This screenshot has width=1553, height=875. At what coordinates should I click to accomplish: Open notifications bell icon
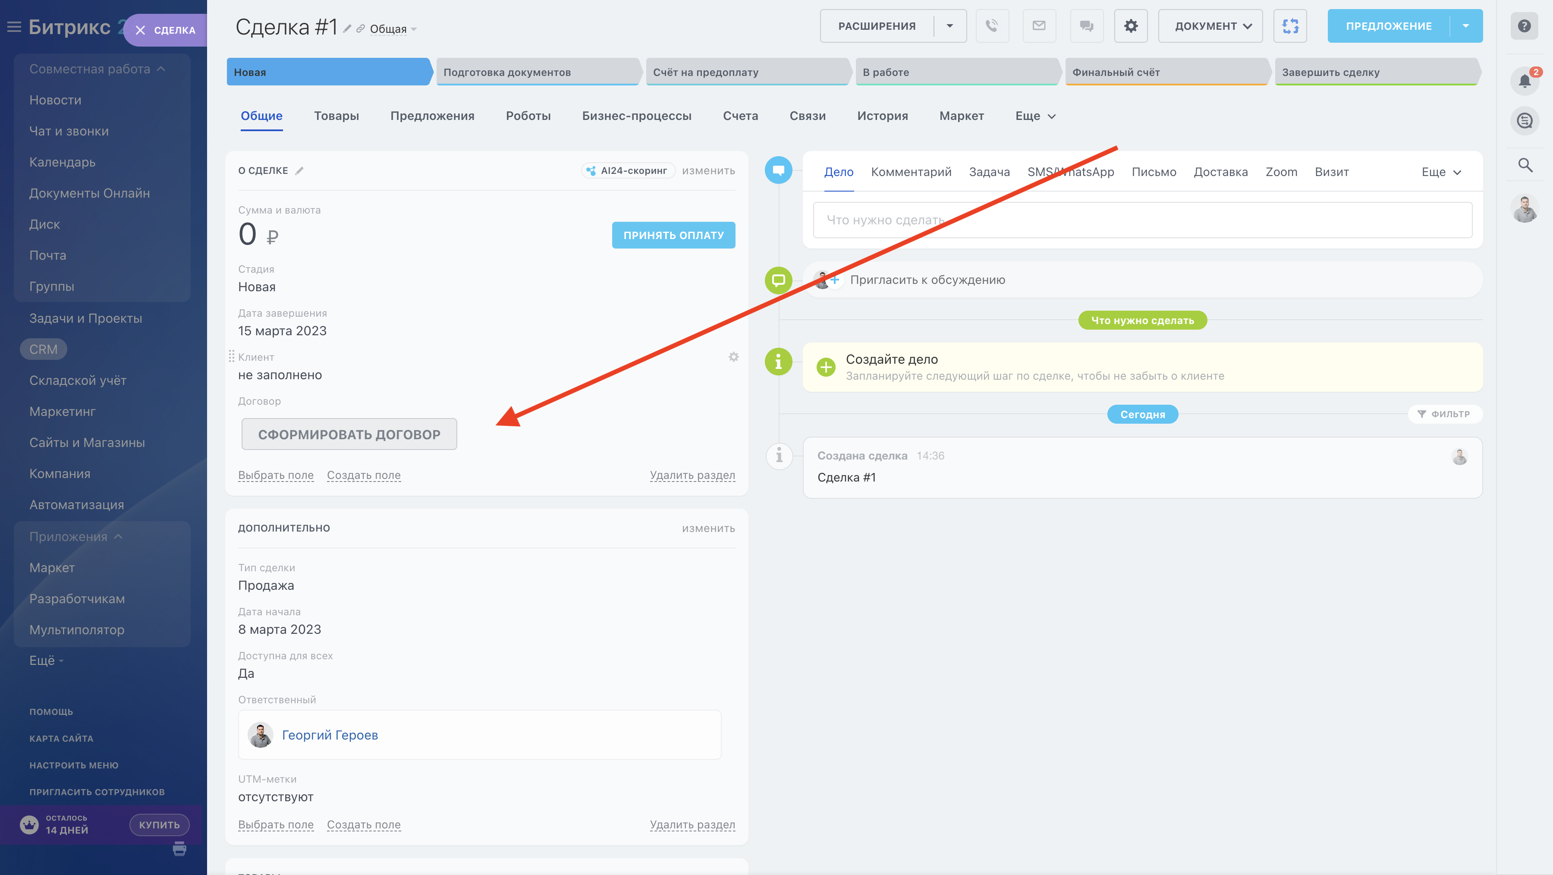(x=1524, y=81)
